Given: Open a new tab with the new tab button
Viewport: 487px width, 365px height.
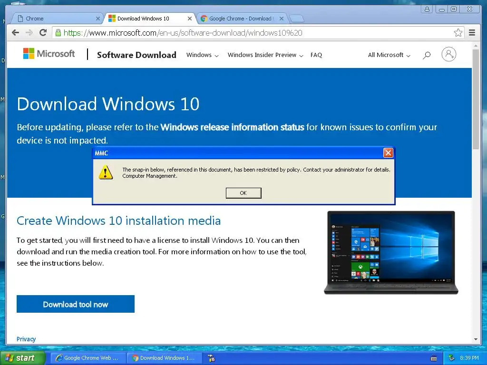Looking at the screenshot, I should pyautogui.click(x=297, y=19).
